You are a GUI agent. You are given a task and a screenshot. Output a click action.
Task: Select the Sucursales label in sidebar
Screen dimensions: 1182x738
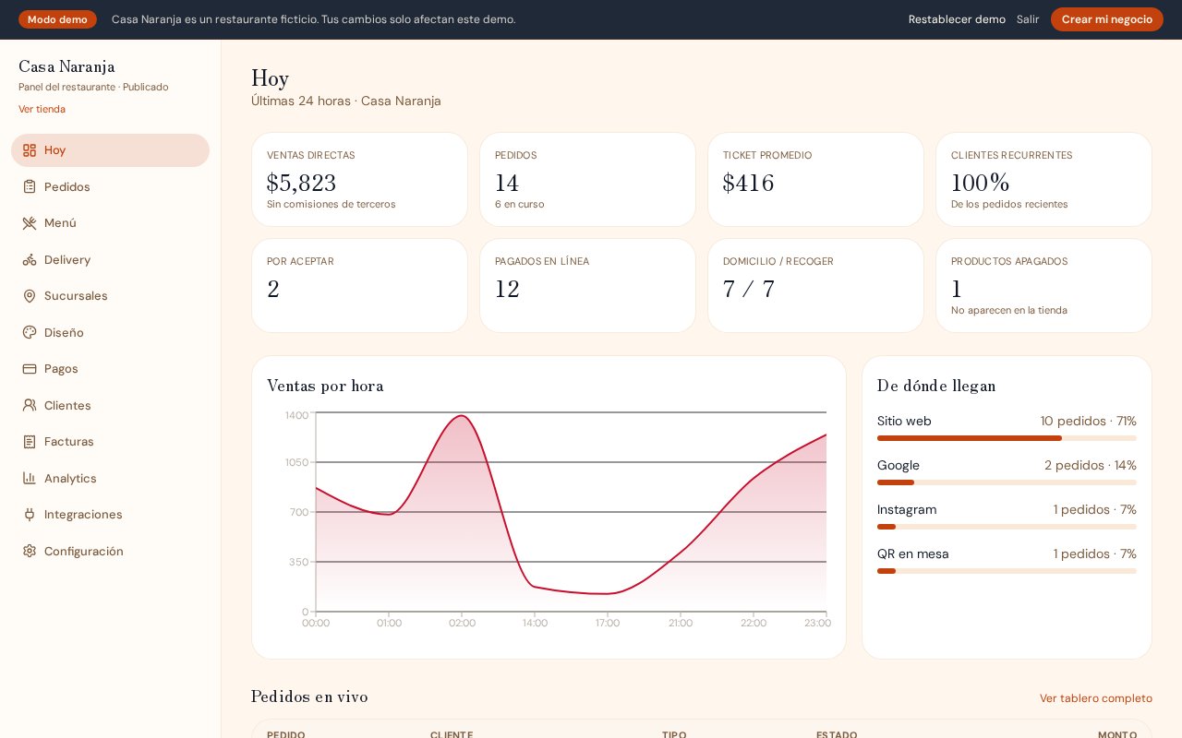(76, 296)
